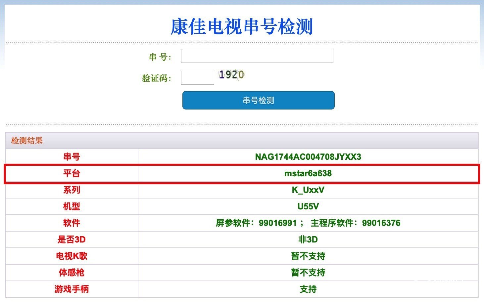Submit with the 串号检测 button
This screenshot has height=305, width=484.
tap(259, 100)
